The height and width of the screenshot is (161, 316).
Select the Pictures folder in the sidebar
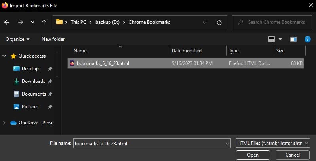[30, 107]
